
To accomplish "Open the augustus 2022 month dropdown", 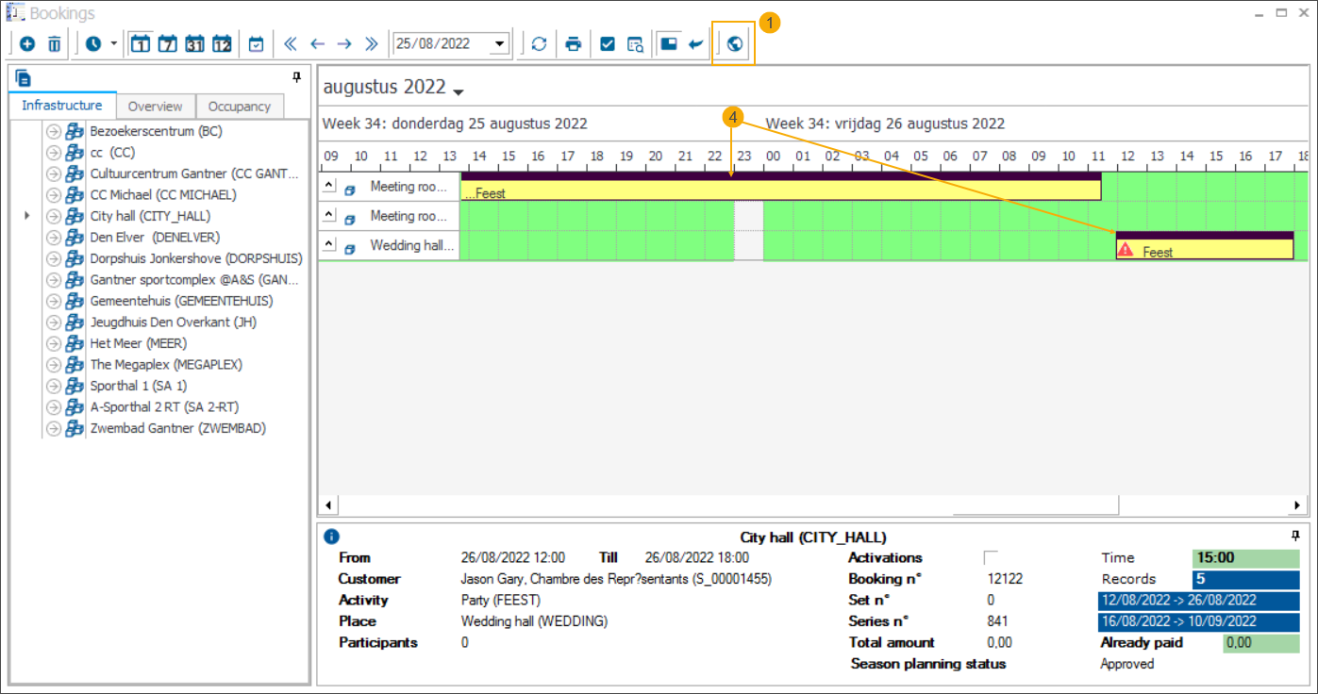I will (459, 91).
